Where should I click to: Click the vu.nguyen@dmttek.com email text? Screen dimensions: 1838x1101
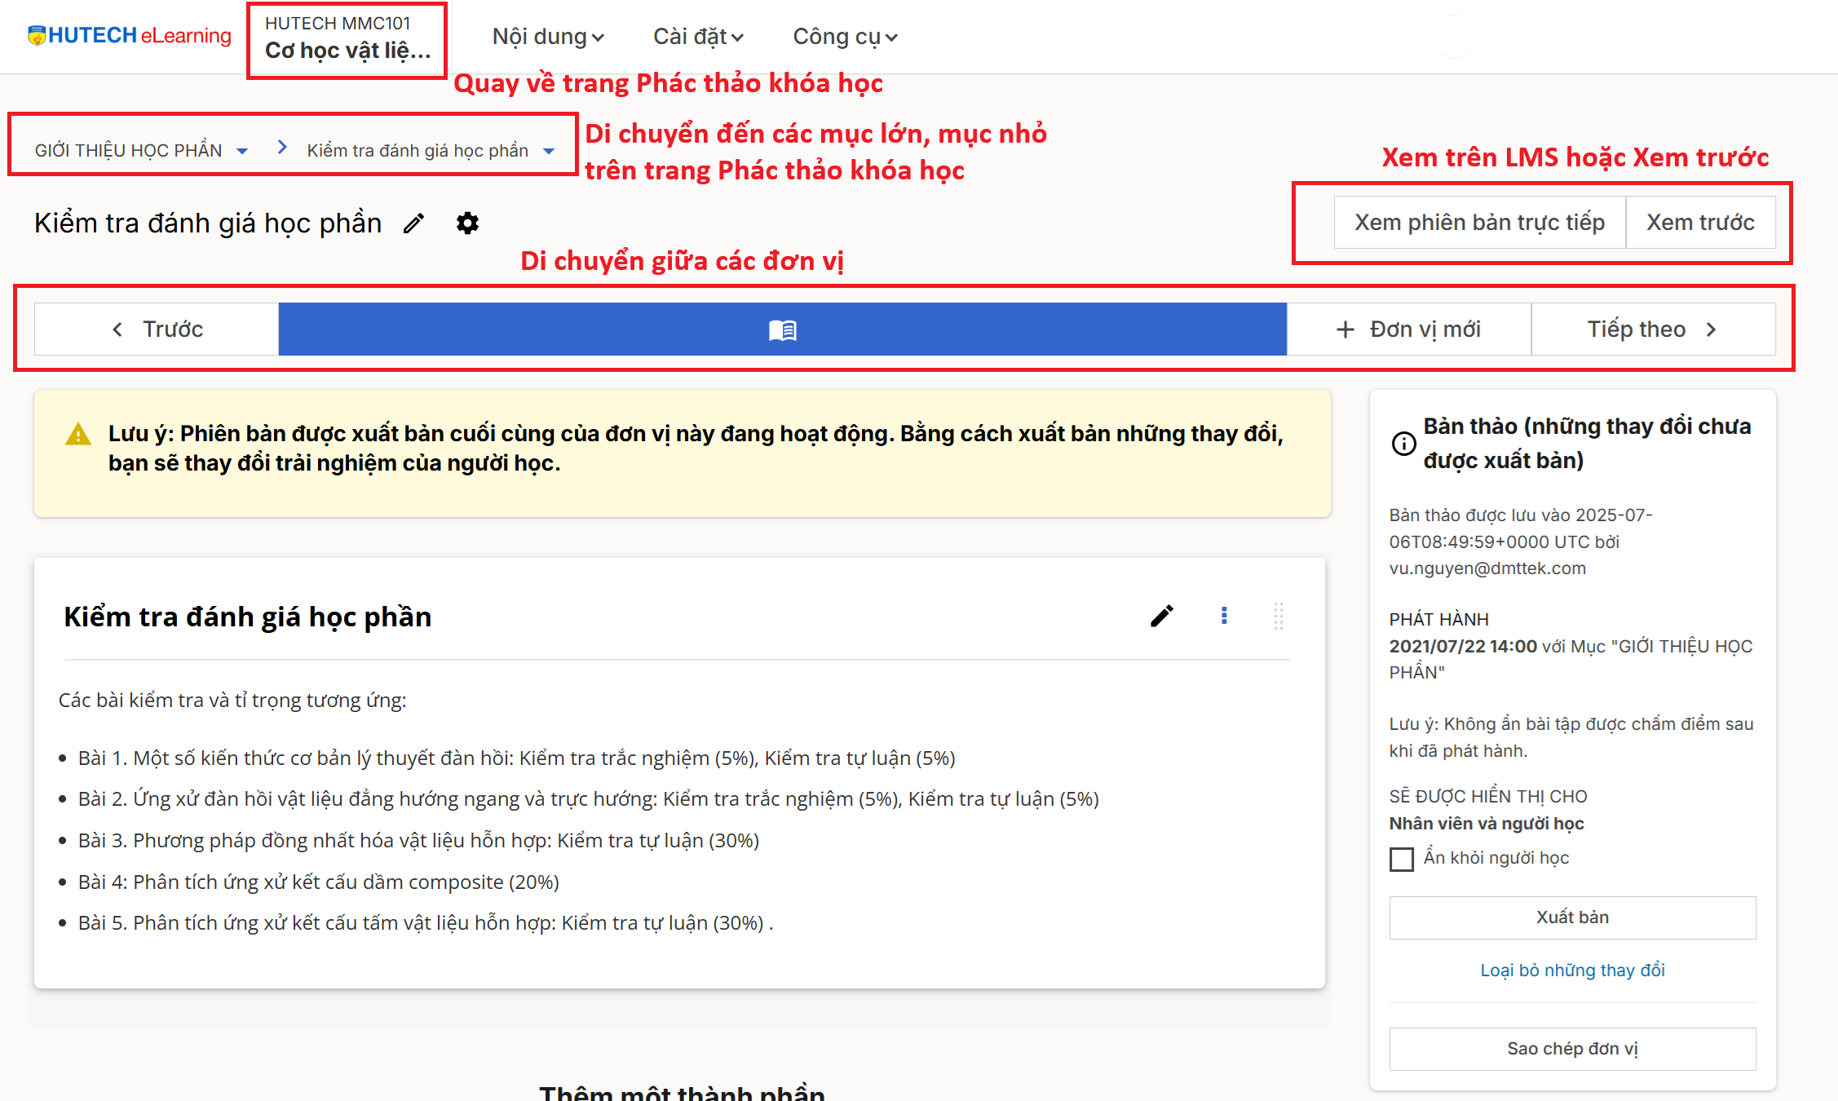pos(1487,568)
